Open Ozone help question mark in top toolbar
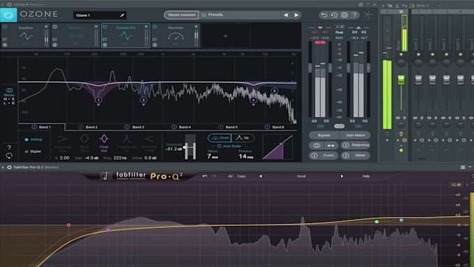 (x=355, y=15)
